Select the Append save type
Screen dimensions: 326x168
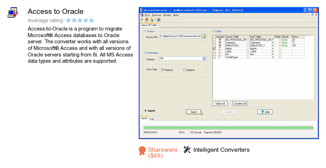tap(185, 70)
